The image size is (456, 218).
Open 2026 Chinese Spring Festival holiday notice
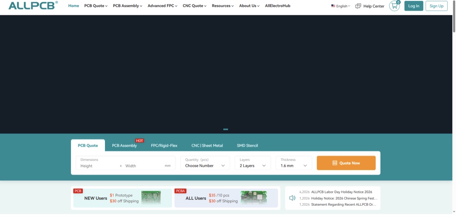pyautogui.click(x=344, y=198)
